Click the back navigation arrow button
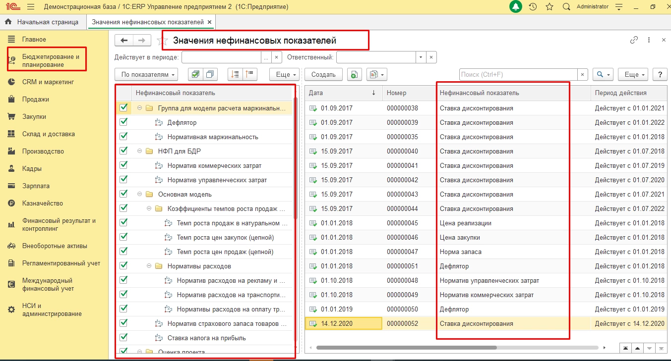 point(124,40)
